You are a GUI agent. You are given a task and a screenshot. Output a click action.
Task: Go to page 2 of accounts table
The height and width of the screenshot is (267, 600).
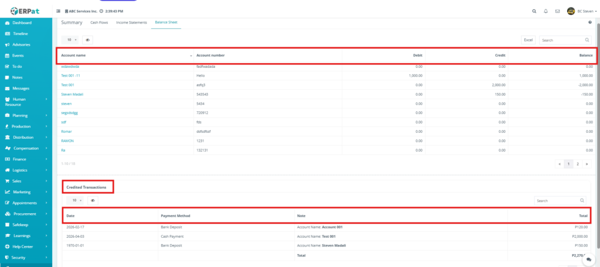(577, 164)
